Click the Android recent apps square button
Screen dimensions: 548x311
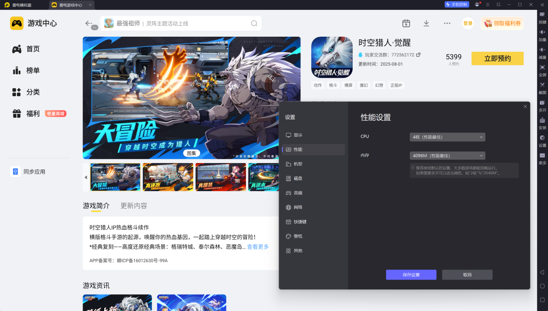[x=542, y=300]
